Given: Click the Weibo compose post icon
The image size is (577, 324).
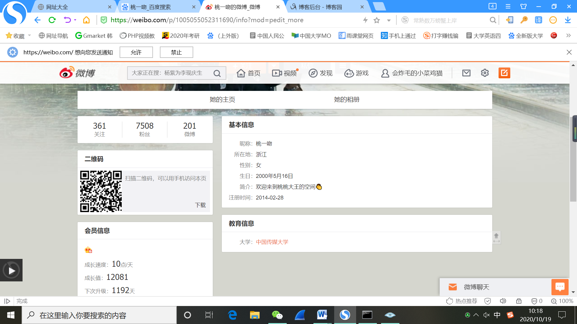Looking at the screenshot, I should click(504, 73).
